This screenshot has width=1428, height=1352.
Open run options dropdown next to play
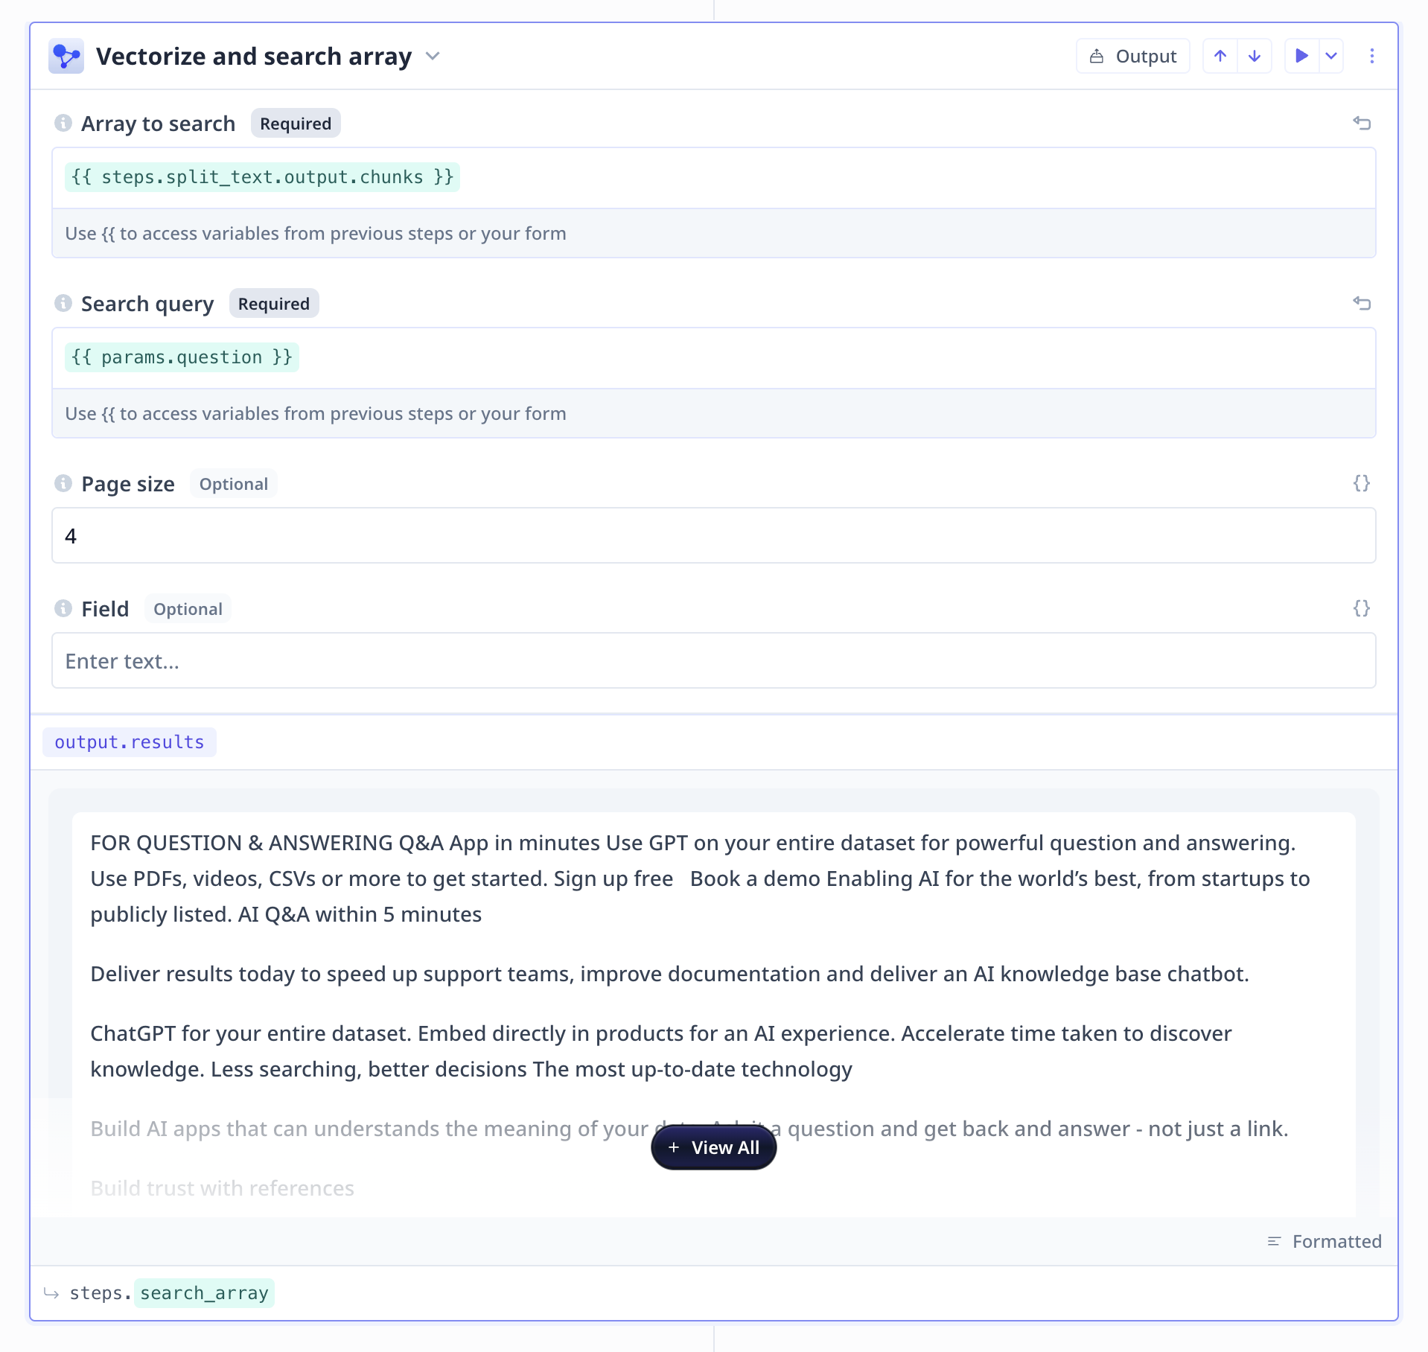coord(1331,57)
